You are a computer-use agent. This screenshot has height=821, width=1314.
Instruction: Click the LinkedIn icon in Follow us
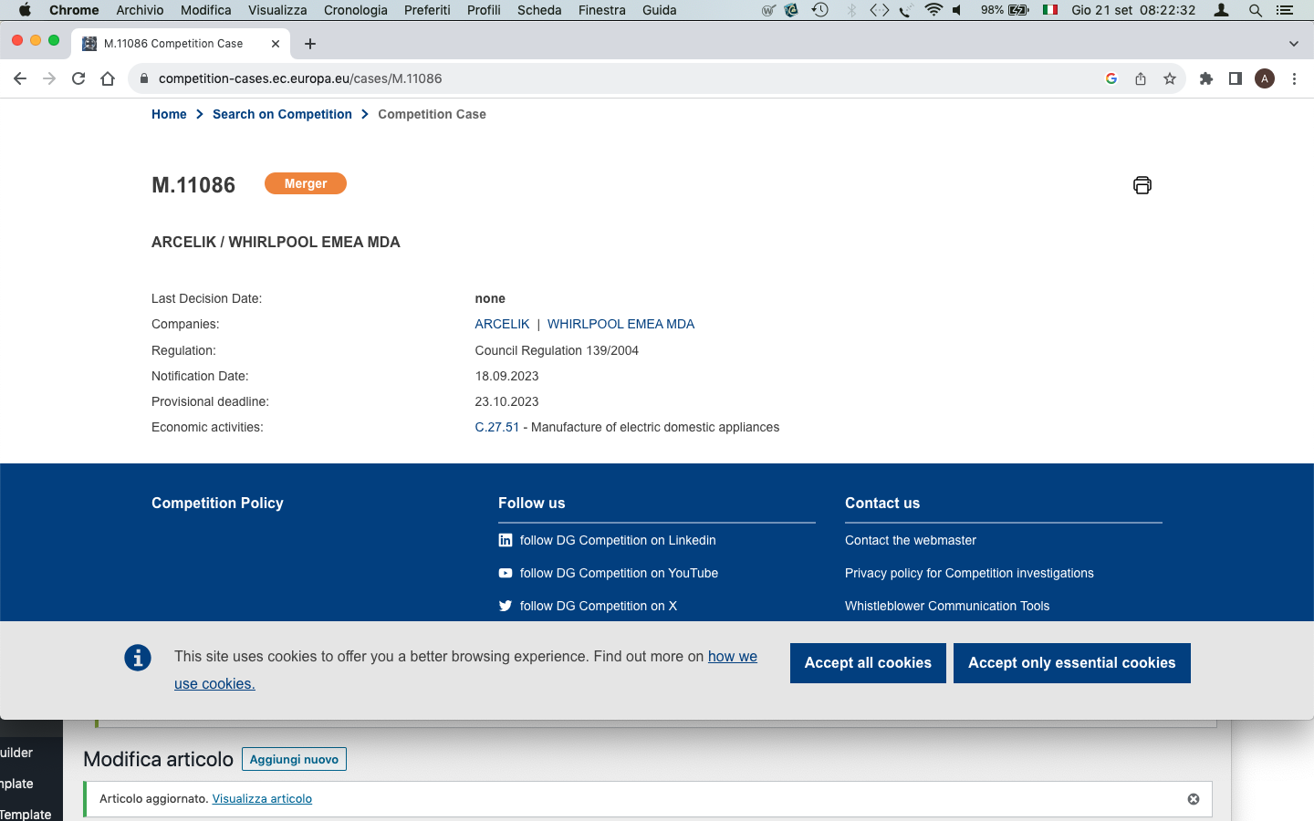coord(506,540)
